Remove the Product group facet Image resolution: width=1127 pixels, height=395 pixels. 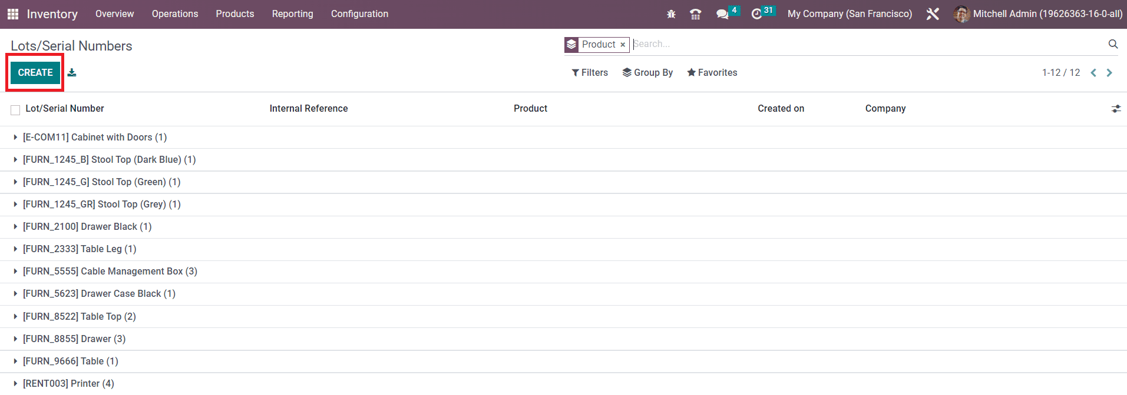[623, 45]
